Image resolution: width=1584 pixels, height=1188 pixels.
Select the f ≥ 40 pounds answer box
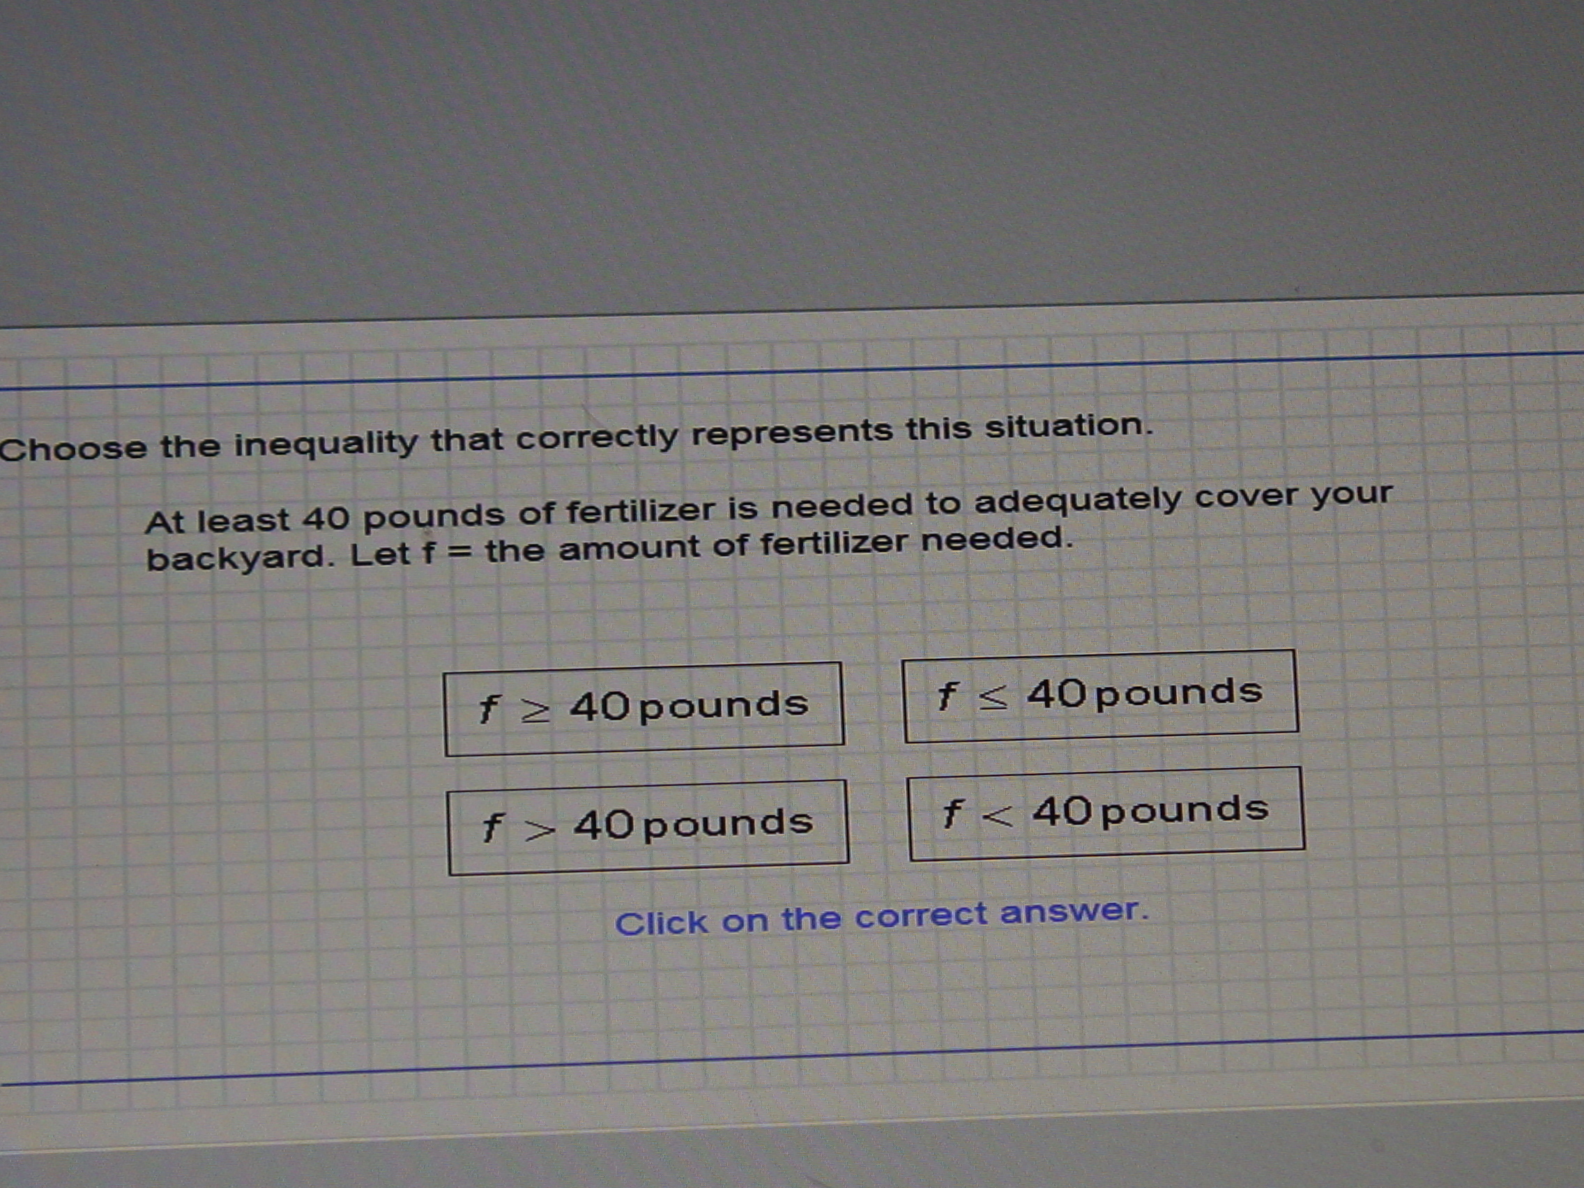[643, 708]
